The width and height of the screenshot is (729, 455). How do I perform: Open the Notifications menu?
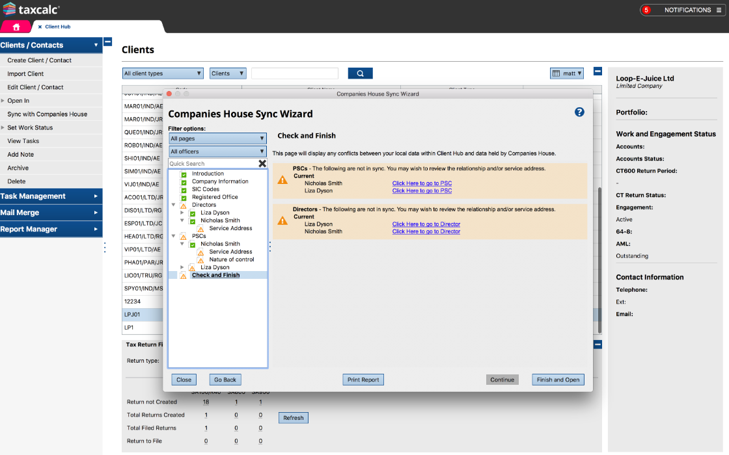pos(683,10)
